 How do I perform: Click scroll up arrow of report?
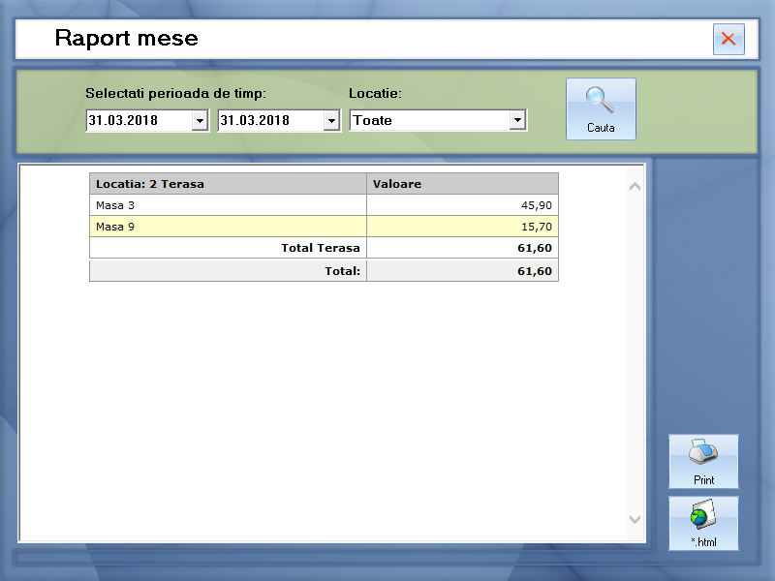(635, 187)
